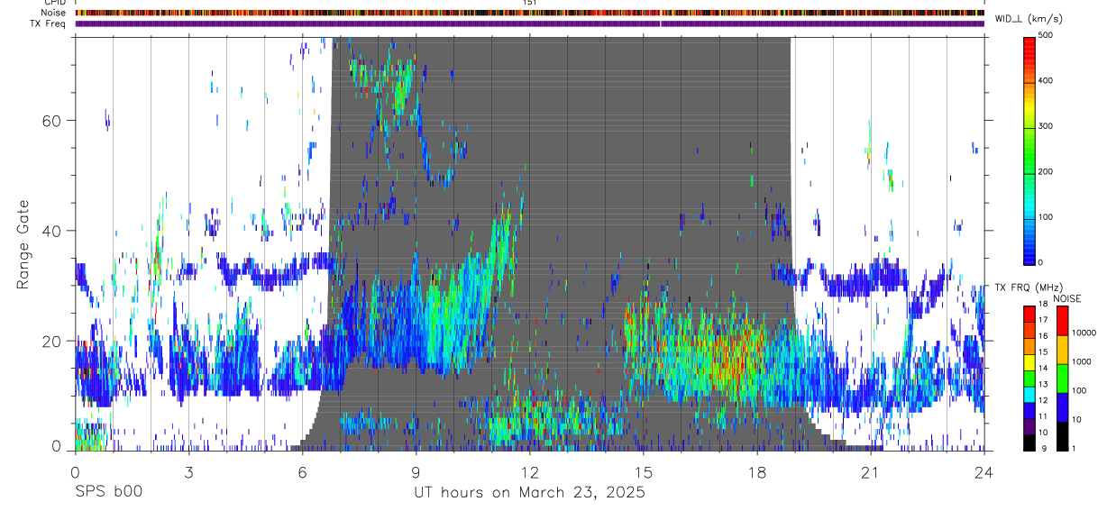
Task: Select the Noise strip along the top
Action: tap(530, 13)
